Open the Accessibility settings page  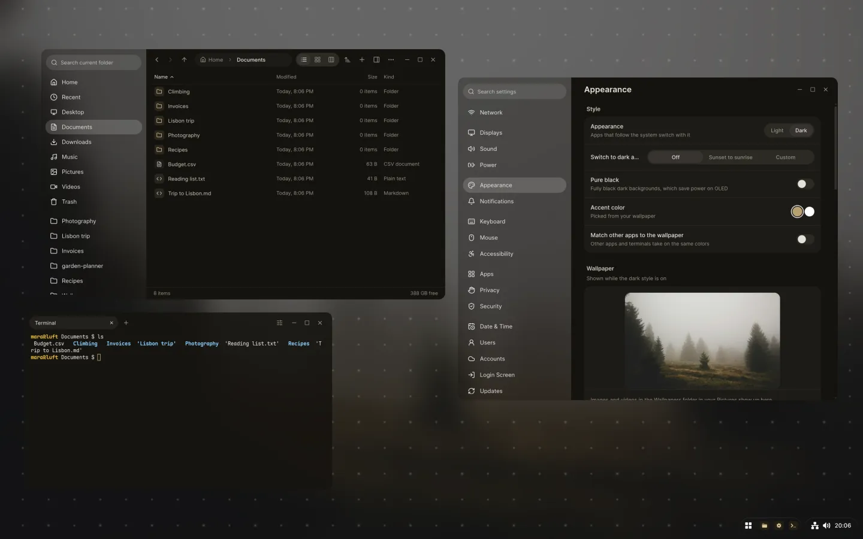click(x=514, y=254)
